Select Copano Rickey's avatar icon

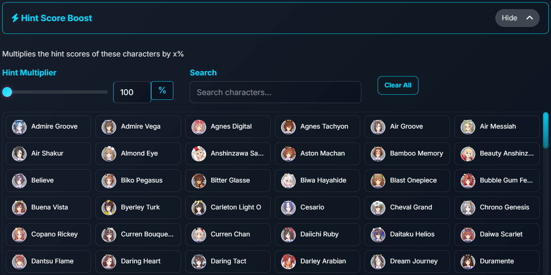click(19, 235)
